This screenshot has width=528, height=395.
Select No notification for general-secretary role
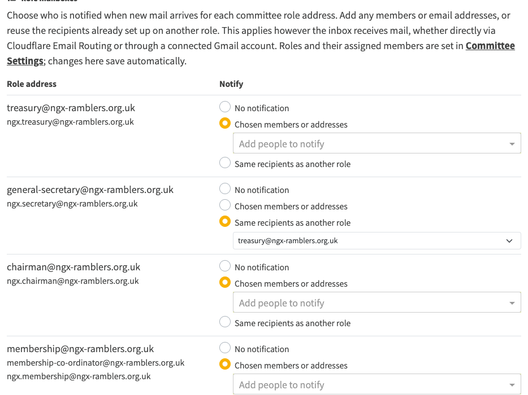pos(225,189)
